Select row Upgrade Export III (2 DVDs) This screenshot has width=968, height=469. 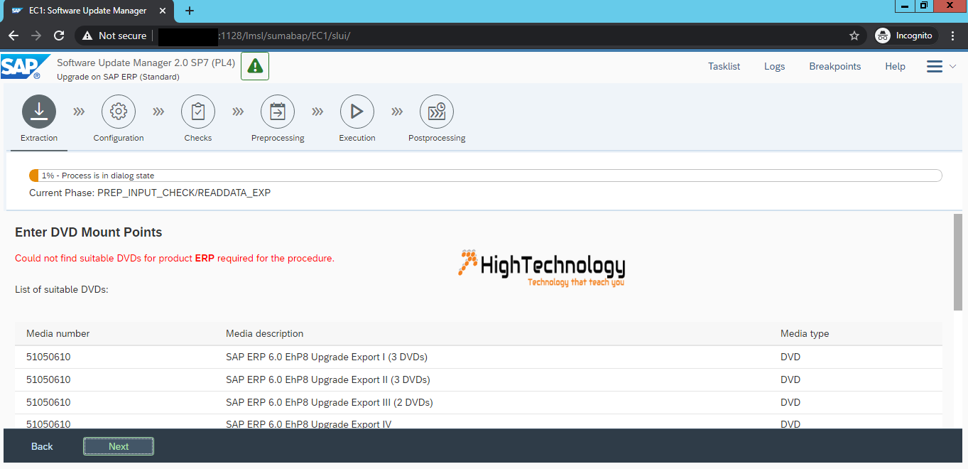pos(479,402)
